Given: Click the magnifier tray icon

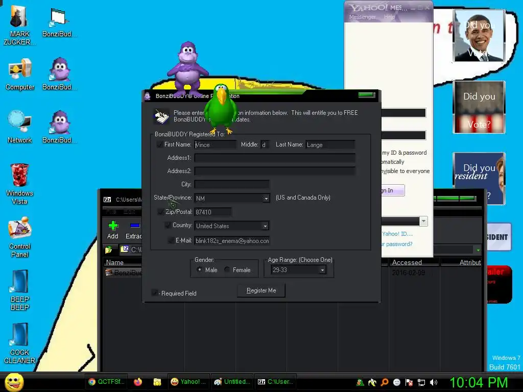Looking at the screenshot, I should point(385,382).
